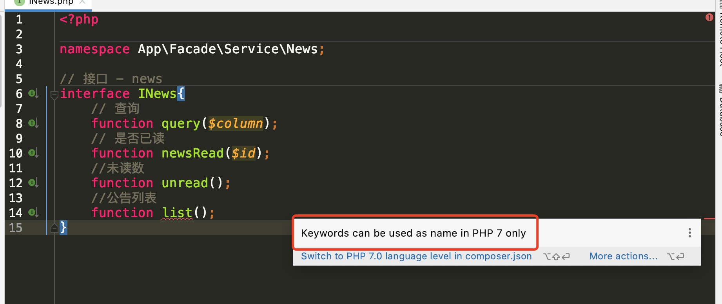Click implemented-method gutter icon on line 14
This screenshot has height=304, width=722.
click(x=33, y=213)
